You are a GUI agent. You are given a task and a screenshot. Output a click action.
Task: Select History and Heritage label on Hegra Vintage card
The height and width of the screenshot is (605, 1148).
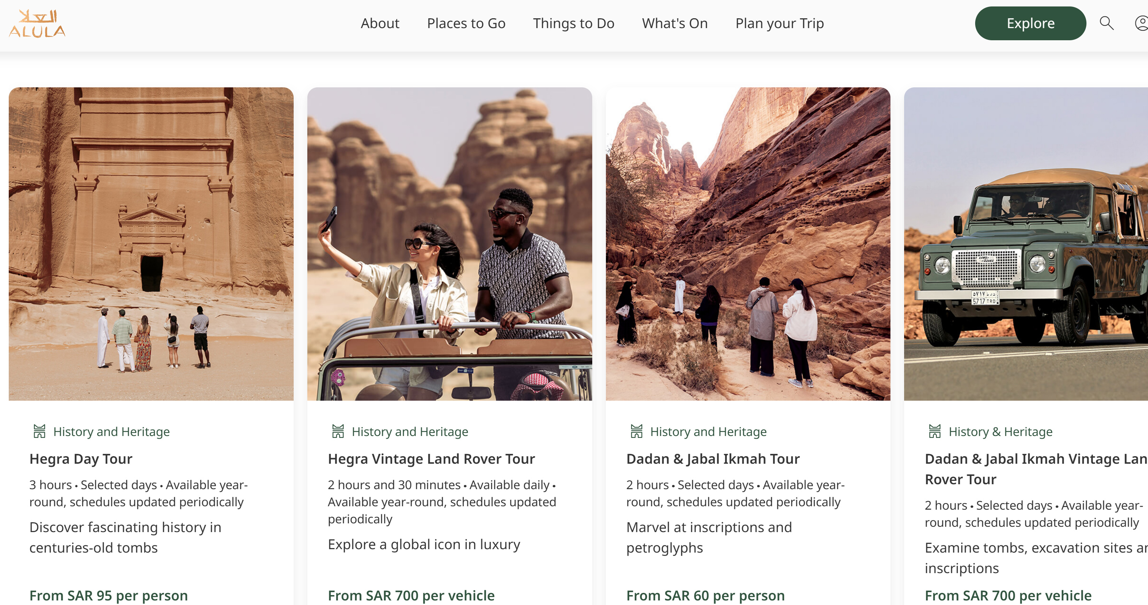(410, 432)
